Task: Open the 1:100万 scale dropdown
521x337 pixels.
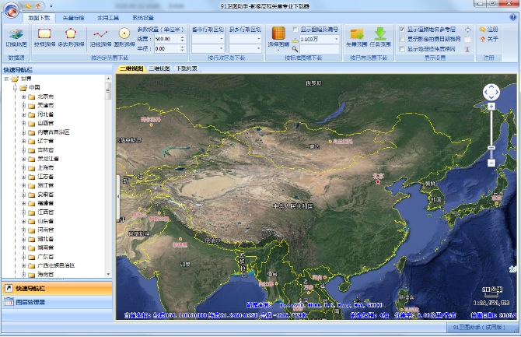Action: click(x=336, y=39)
